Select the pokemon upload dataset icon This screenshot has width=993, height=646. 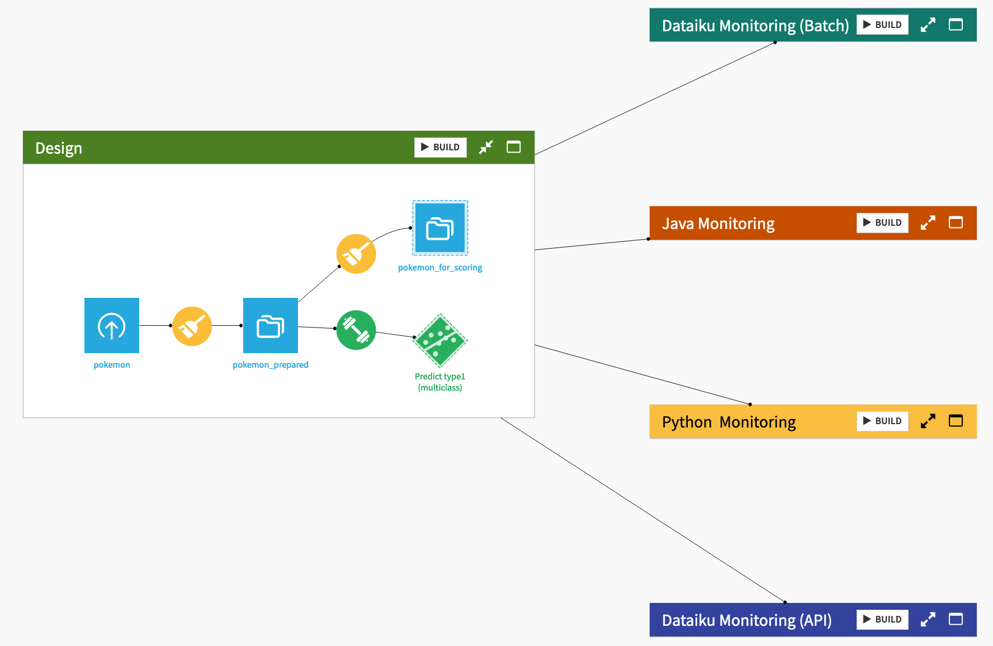pos(111,325)
